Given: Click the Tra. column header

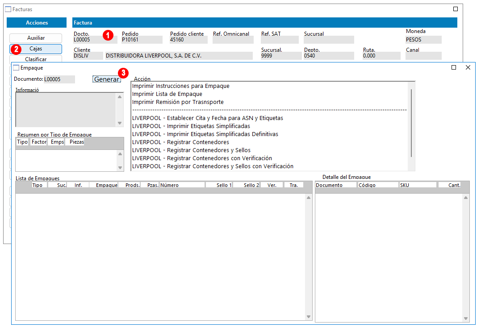Looking at the screenshot, I should (x=293, y=185).
